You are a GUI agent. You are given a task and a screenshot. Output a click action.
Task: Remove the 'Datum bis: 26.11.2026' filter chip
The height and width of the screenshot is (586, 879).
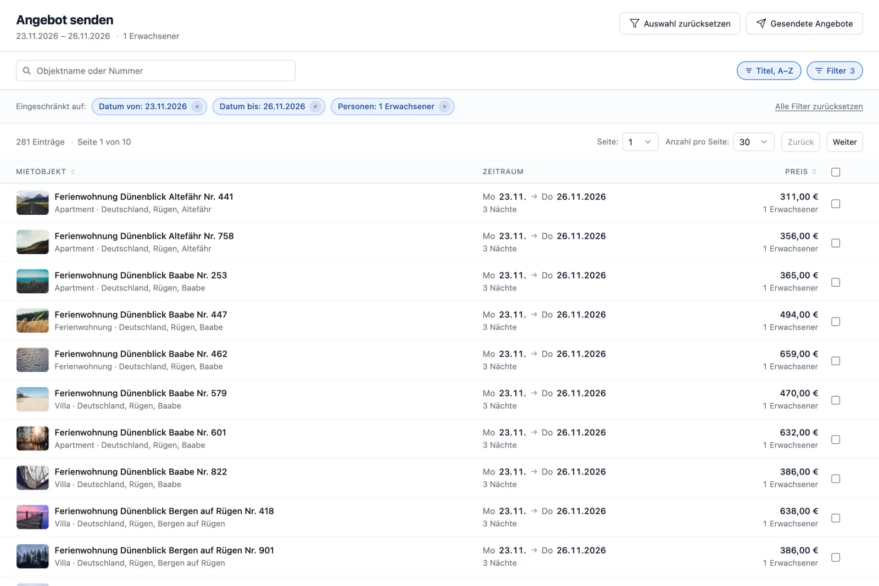pos(315,107)
